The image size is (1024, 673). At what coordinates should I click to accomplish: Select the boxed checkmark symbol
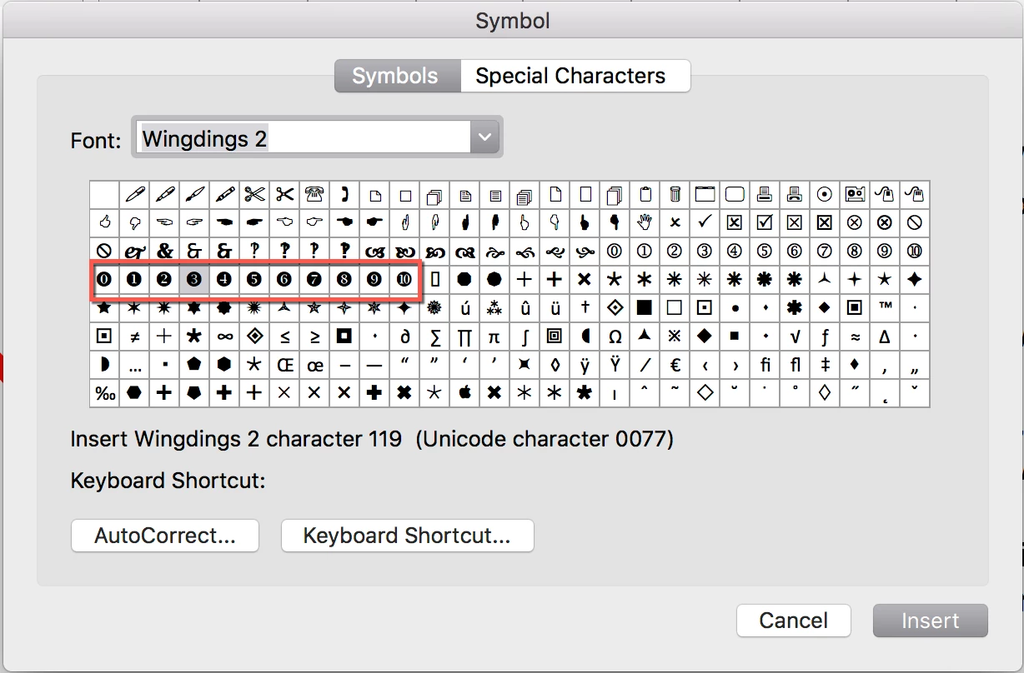pos(765,223)
